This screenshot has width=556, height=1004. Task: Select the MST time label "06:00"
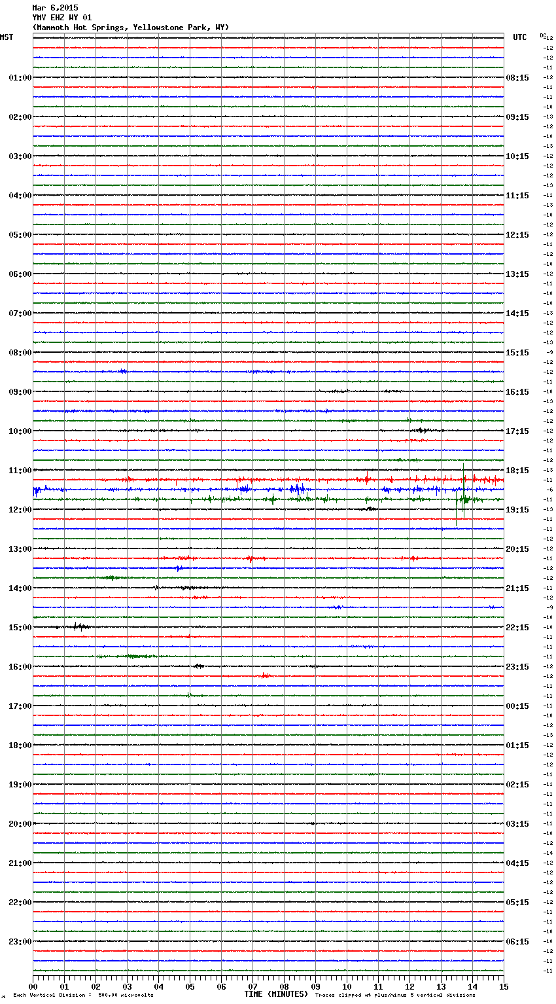pyautogui.click(x=20, y=274)
